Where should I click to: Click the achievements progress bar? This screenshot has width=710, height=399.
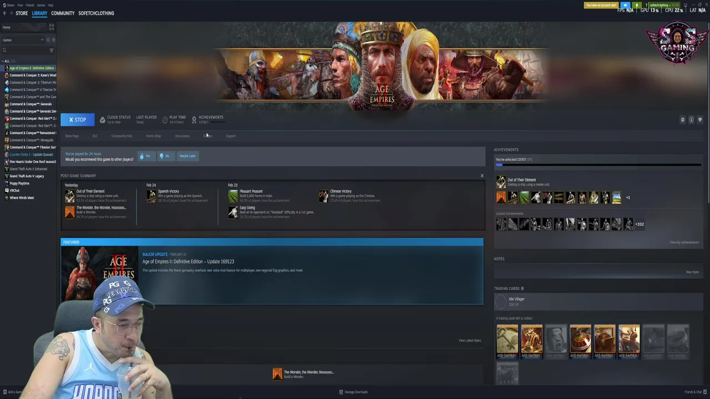point(599,165)
